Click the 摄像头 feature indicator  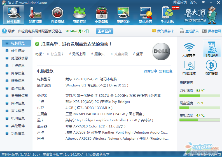coord(98,54)
